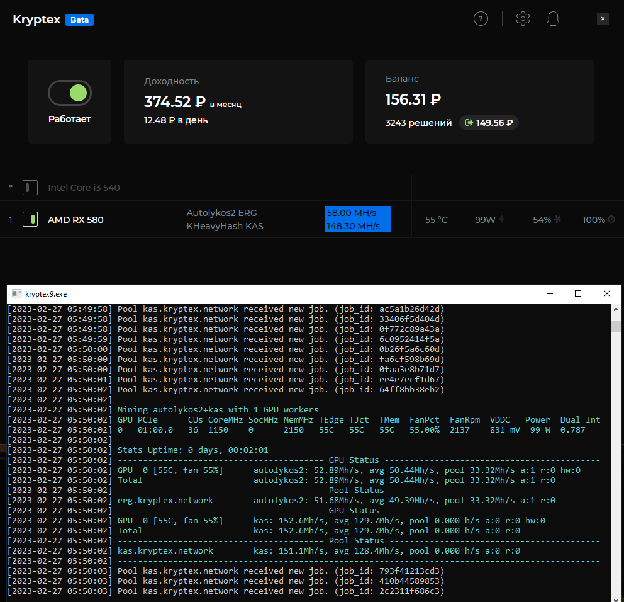624x602 pixels.
Task: Click the VDDC value 831 mV in console
Action: tap(505, 430)
